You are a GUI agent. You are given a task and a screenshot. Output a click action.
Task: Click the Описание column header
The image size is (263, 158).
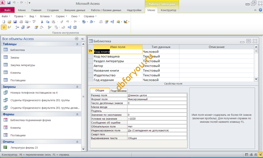[x=217, y=47]
